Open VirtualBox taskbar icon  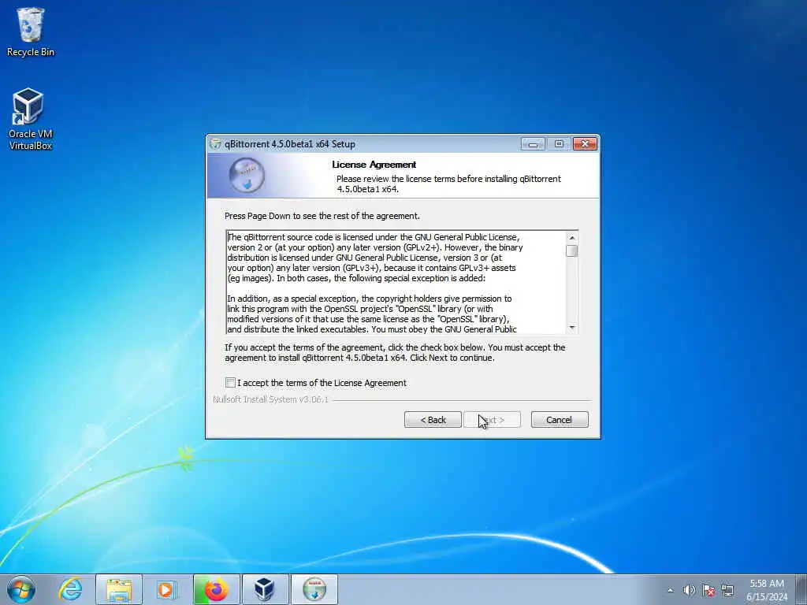pyautogui.click(x=265, y=589)
